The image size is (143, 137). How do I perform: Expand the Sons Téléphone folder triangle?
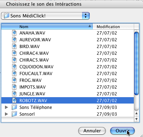(6, 107)
